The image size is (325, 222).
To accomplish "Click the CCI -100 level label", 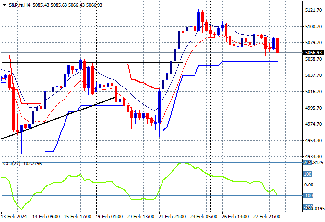I will [x=308, y=196].
